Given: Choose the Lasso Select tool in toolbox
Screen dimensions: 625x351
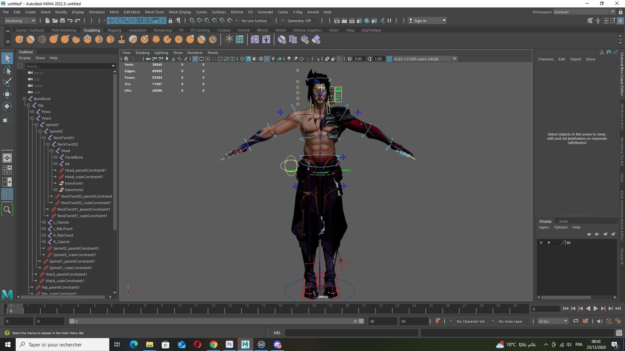Looking at the screenshot, I should pos(7,70).
